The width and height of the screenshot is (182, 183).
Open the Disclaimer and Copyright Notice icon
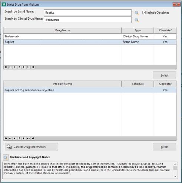click(x=6, y=157)
